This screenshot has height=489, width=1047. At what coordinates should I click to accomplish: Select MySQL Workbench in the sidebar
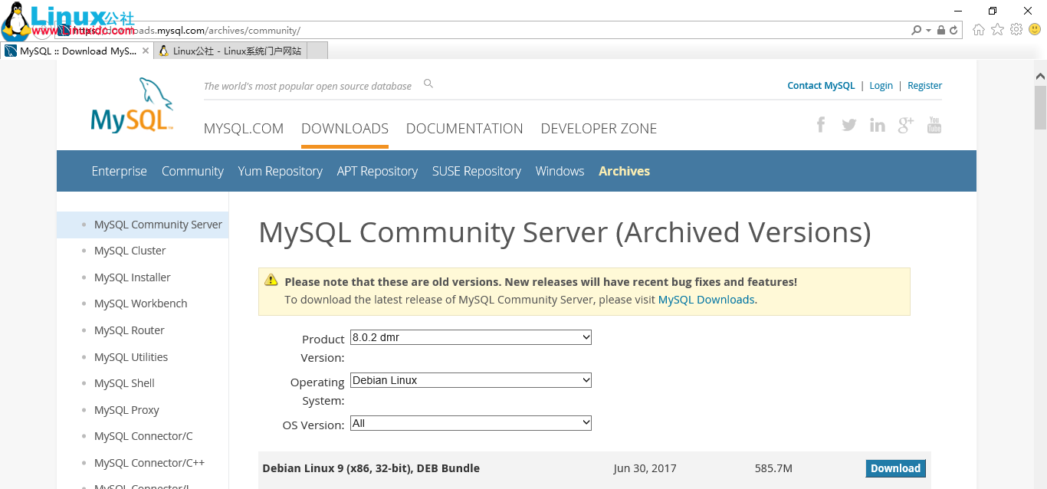(140, 303)
